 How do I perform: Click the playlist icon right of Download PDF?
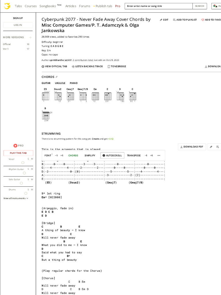[x=218, y=147]
